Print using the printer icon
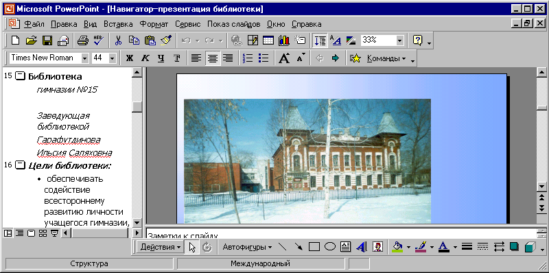The image size is (549, 273). (82, 40)
